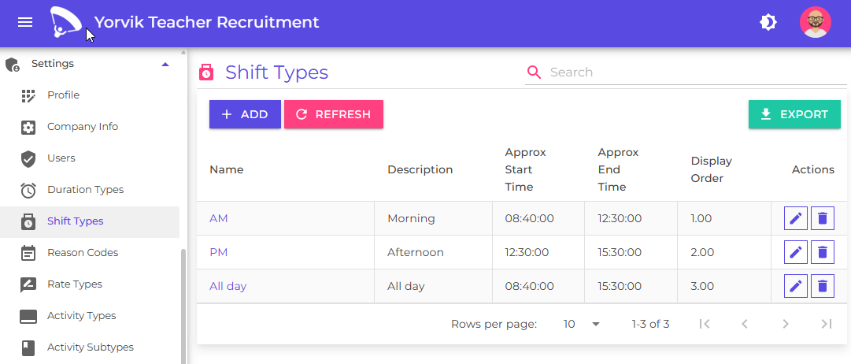Sort by Display Order header

pyautogui.click(x=711, y=169)
